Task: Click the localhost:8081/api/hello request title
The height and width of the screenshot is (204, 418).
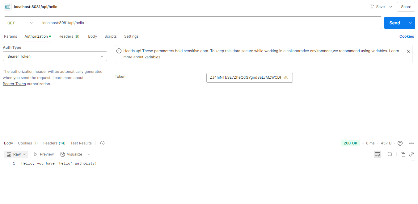Action: coord(36,7)
